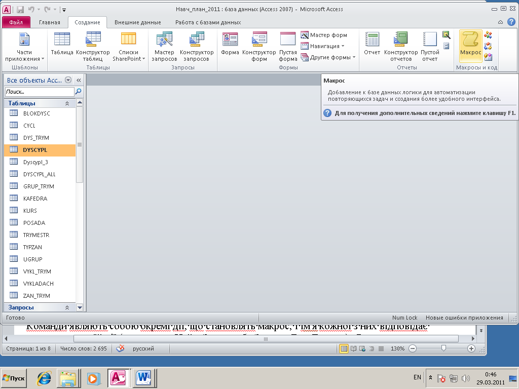
Task: Click the Undo arrow in quick access toolbar
Action: pos(31,10)
